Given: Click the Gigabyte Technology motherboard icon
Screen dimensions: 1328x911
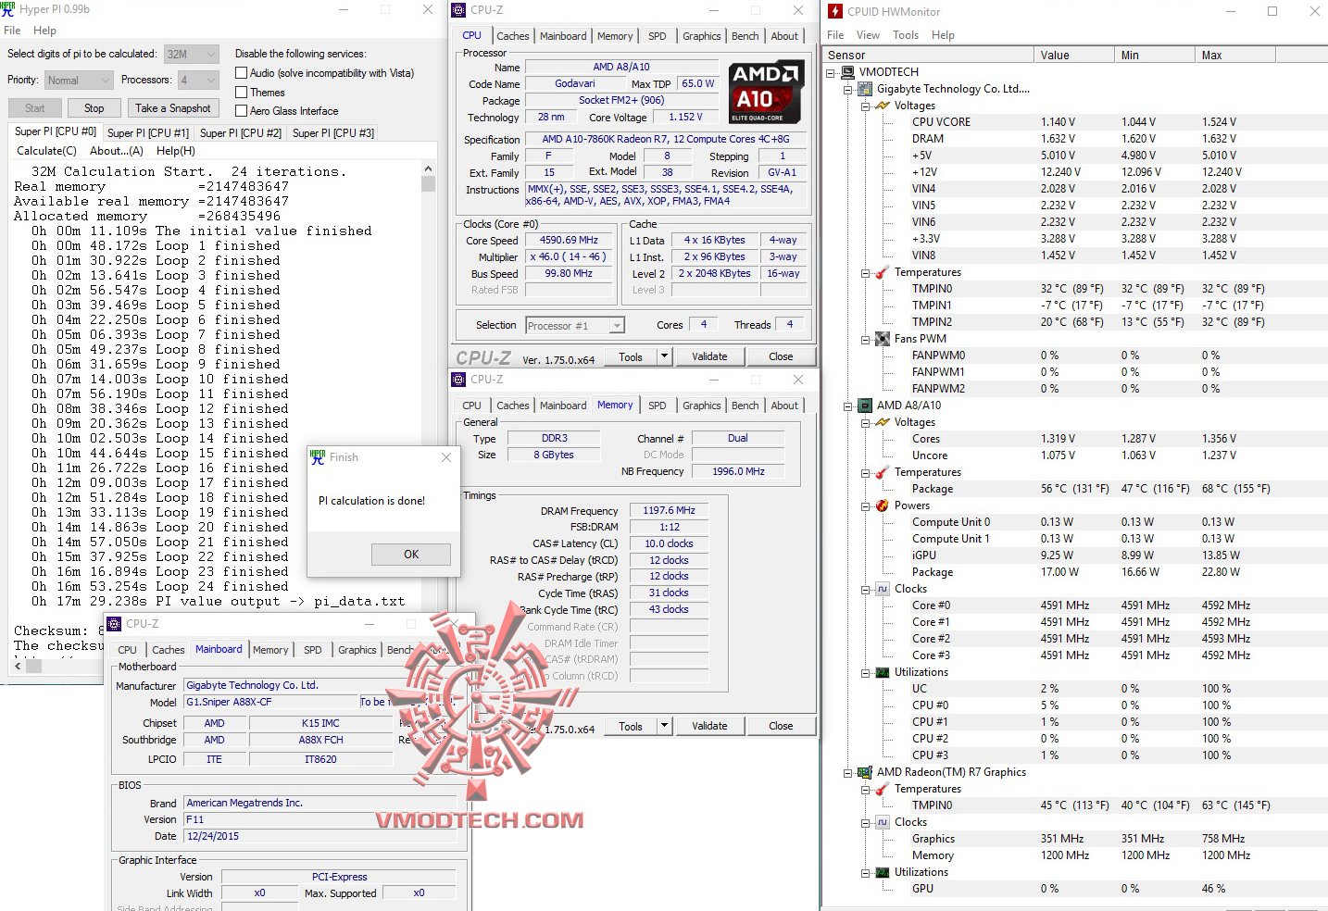Looking at the screenshot, I should 865,89.
